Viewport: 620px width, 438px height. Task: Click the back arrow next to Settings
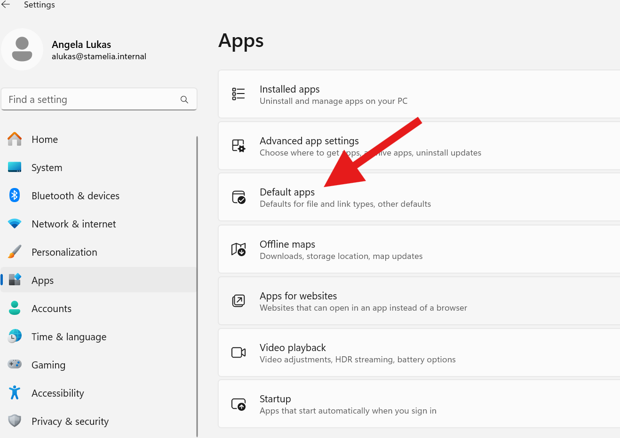(6, 4)
